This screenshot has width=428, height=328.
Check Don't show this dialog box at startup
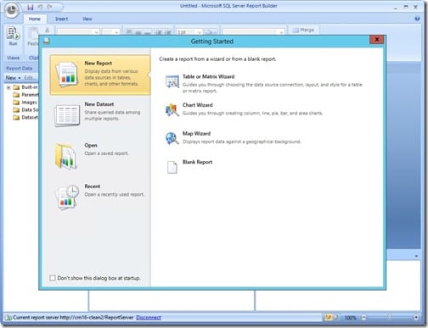point(53,278)
